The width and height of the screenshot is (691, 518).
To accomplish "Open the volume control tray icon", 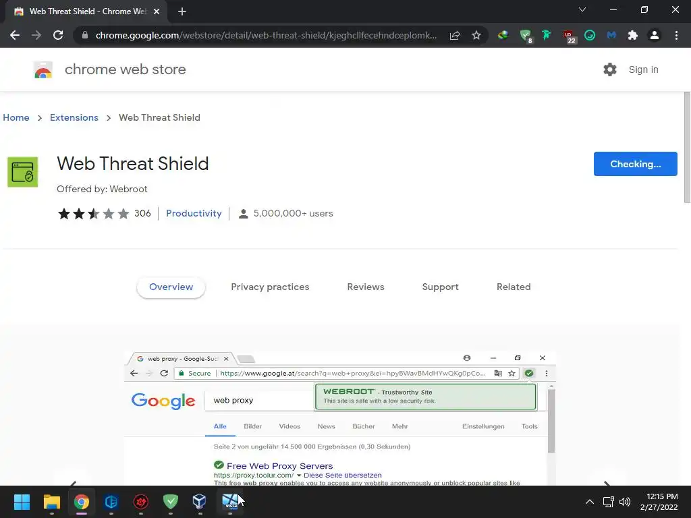I will 624,502.
